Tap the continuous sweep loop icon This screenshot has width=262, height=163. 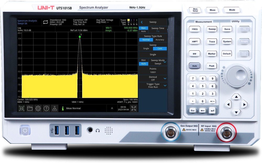click(x=45, y=22)
